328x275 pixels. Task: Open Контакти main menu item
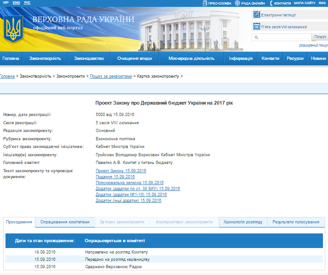[x=270, y=58]
